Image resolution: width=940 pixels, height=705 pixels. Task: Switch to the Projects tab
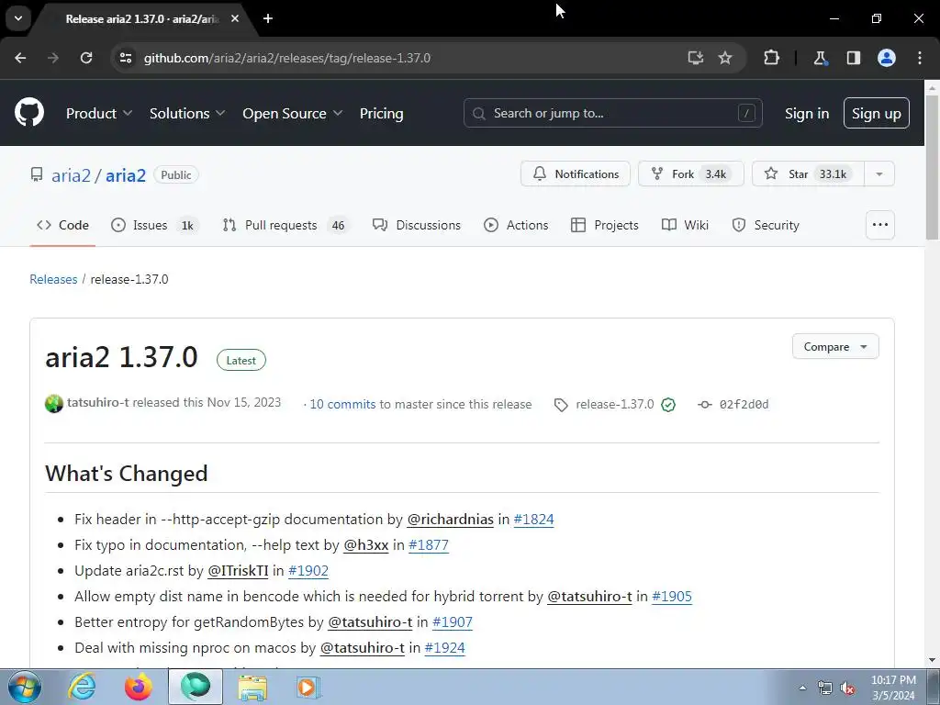(605, 225)
